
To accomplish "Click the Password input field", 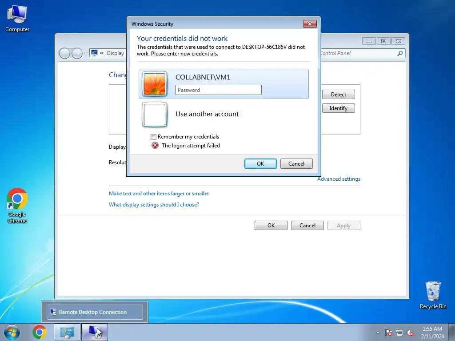I will tap(218, 90).
